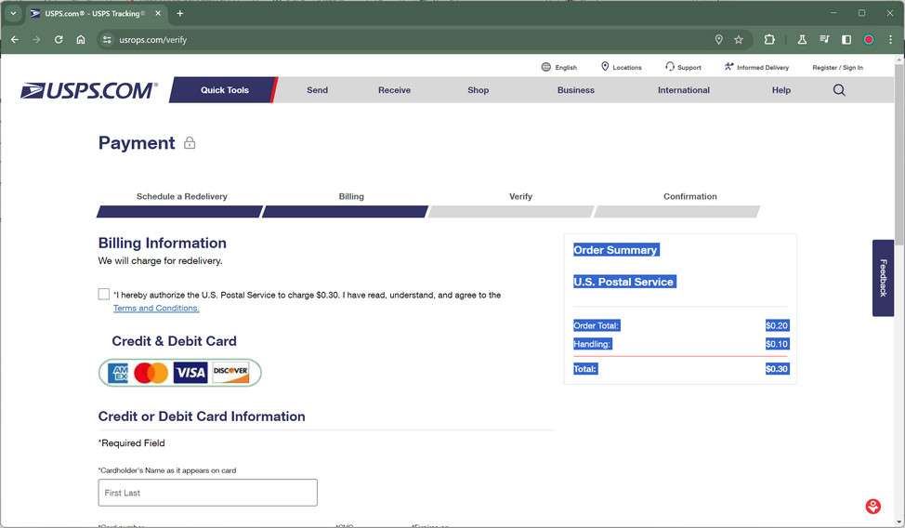Screen dimensions: 905x528
Task: Open the Terms and Conditions link
Action: 156,308
